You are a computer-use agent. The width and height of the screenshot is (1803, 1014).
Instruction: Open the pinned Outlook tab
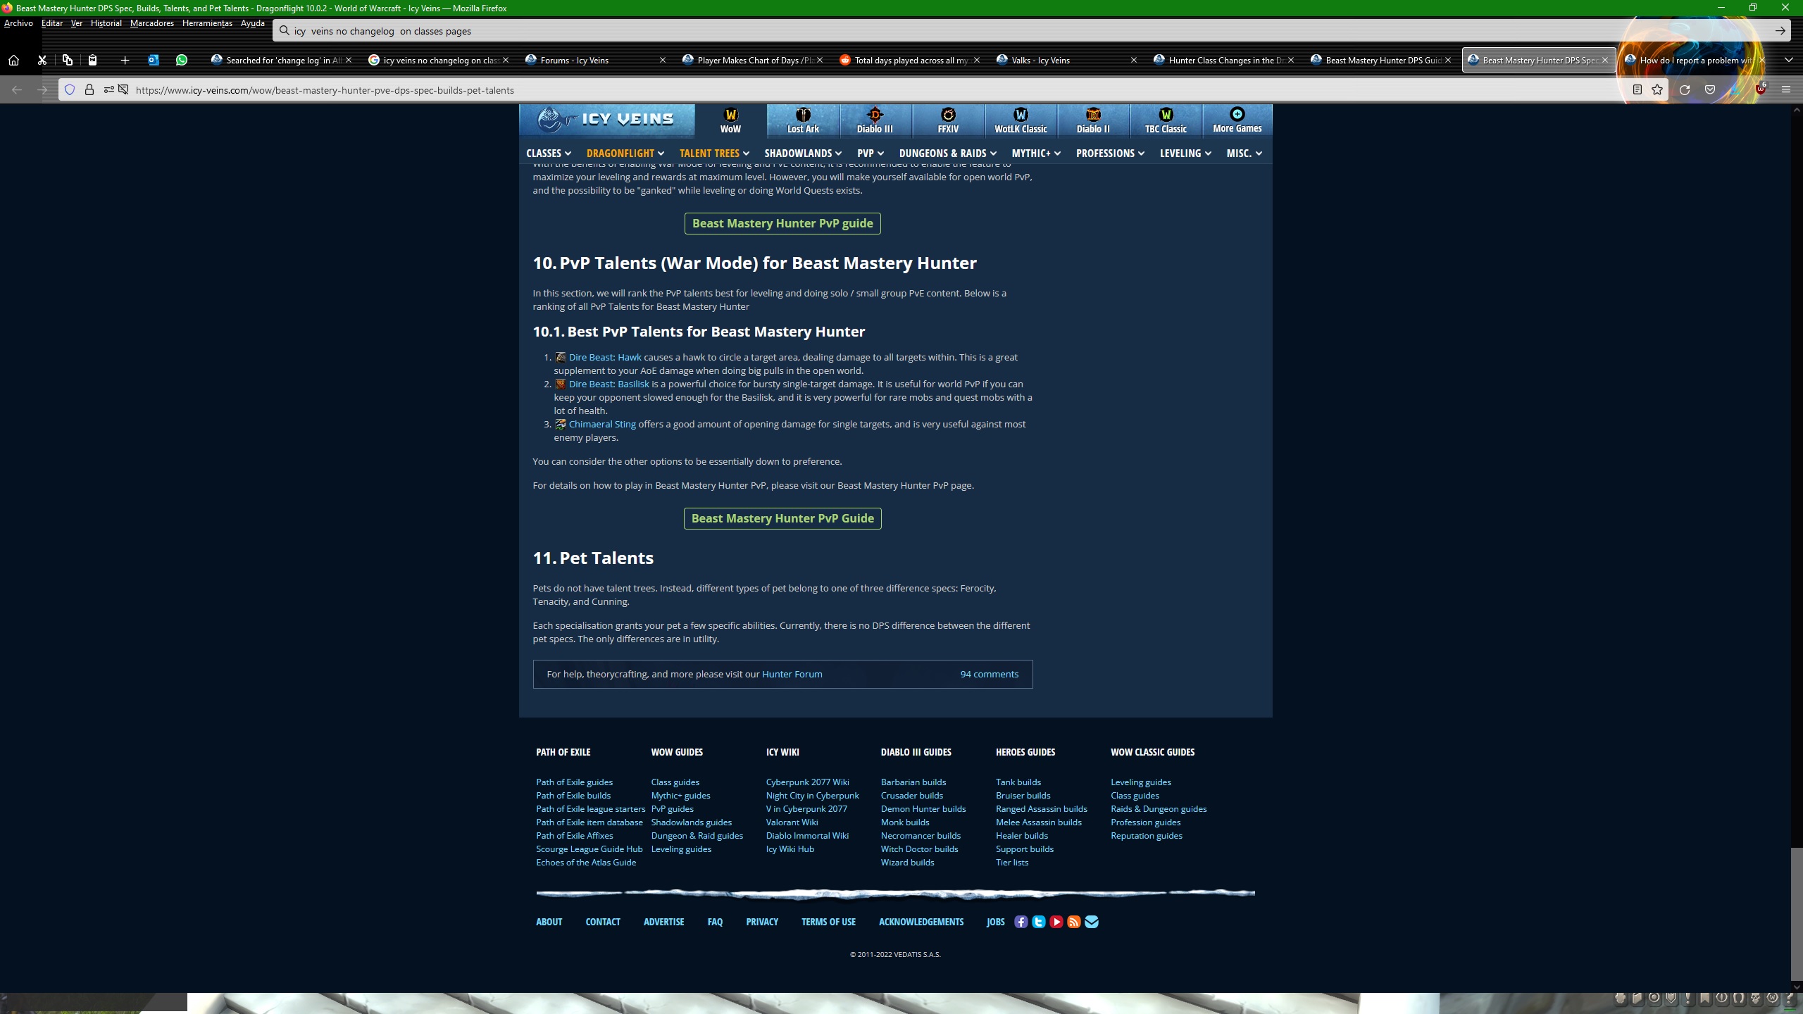tap(153, 60)
